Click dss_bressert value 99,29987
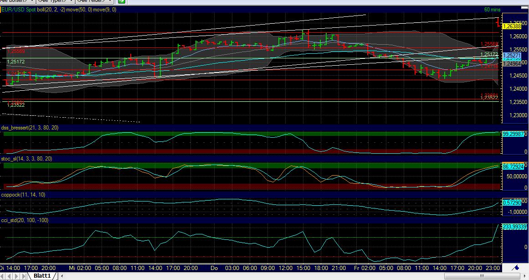This screenshot has width=529, height=280. click(513, 134)
